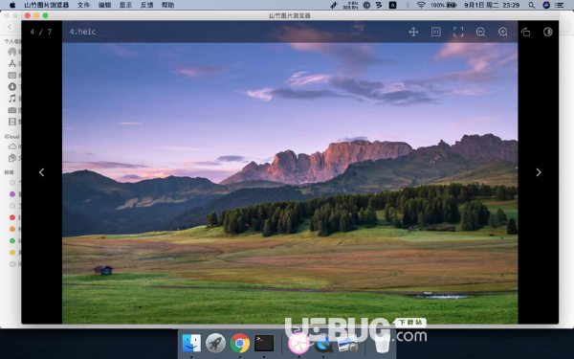The image size is (574, 359).
Task: Click the 4 / 7 image counter
Action: [40, 32]
